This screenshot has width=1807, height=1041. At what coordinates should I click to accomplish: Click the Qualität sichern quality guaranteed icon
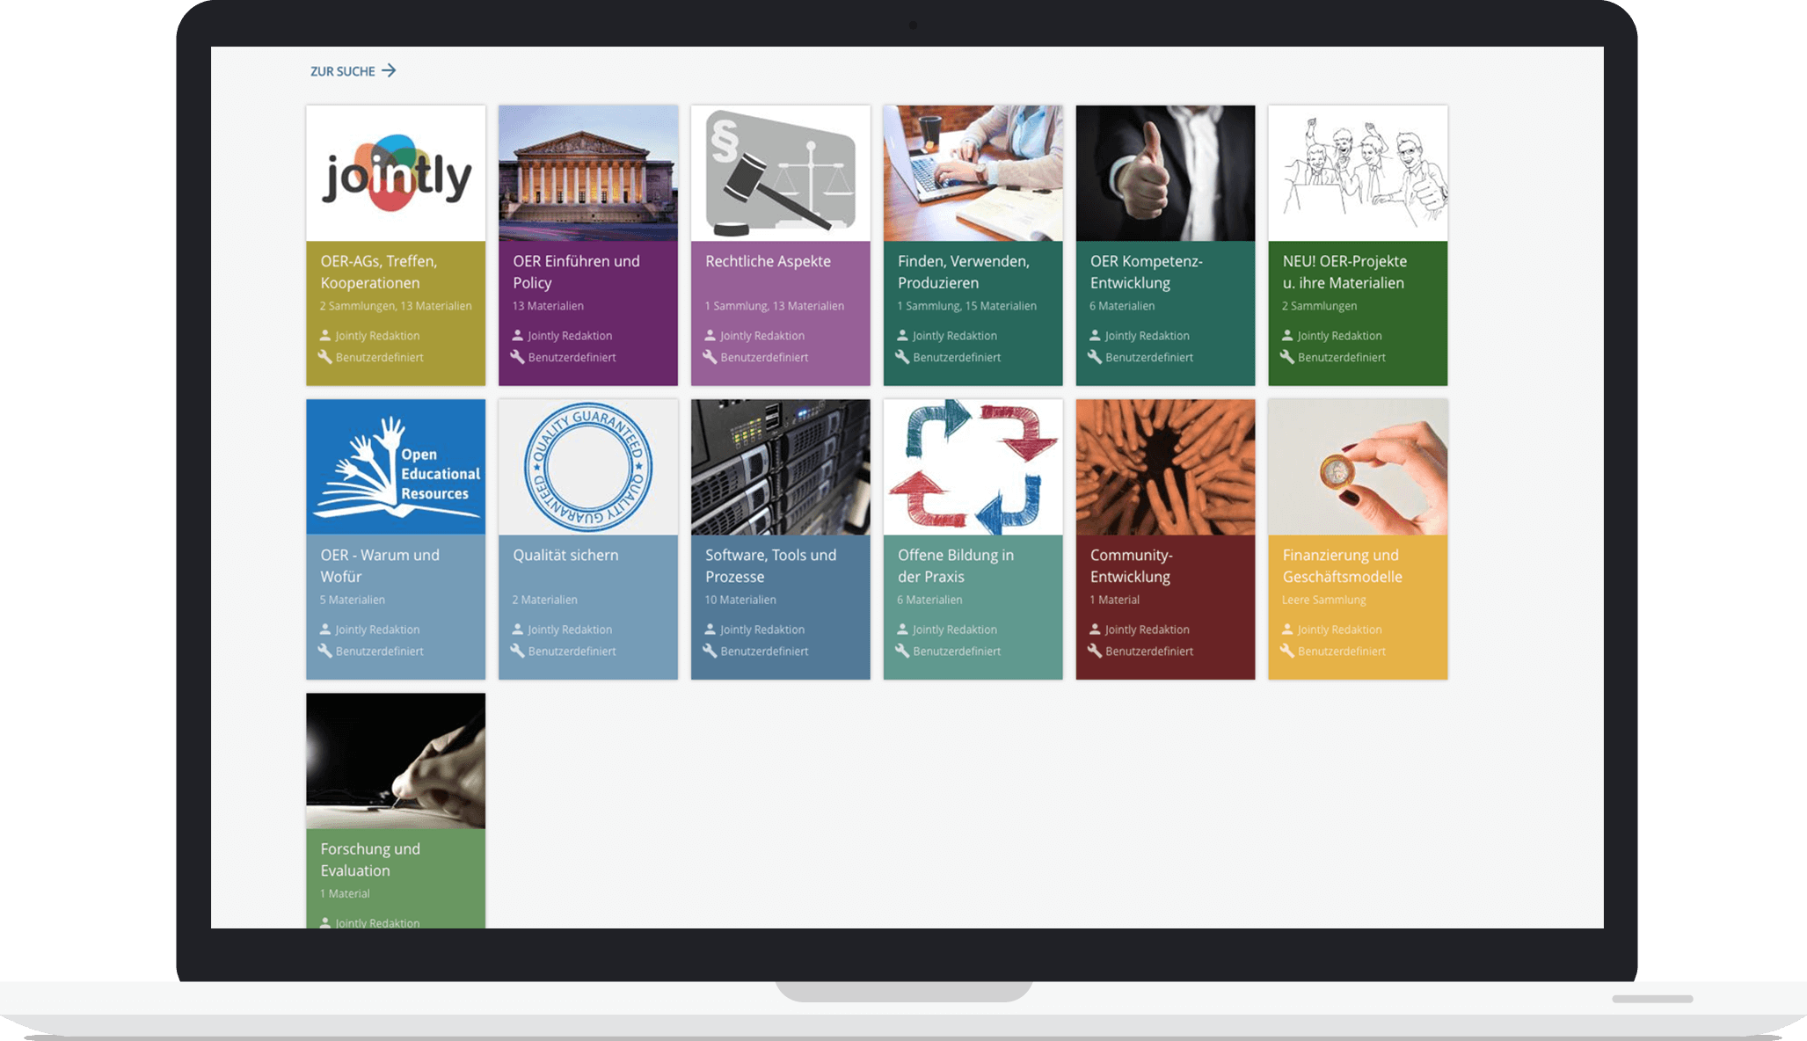tap(587, 467)
